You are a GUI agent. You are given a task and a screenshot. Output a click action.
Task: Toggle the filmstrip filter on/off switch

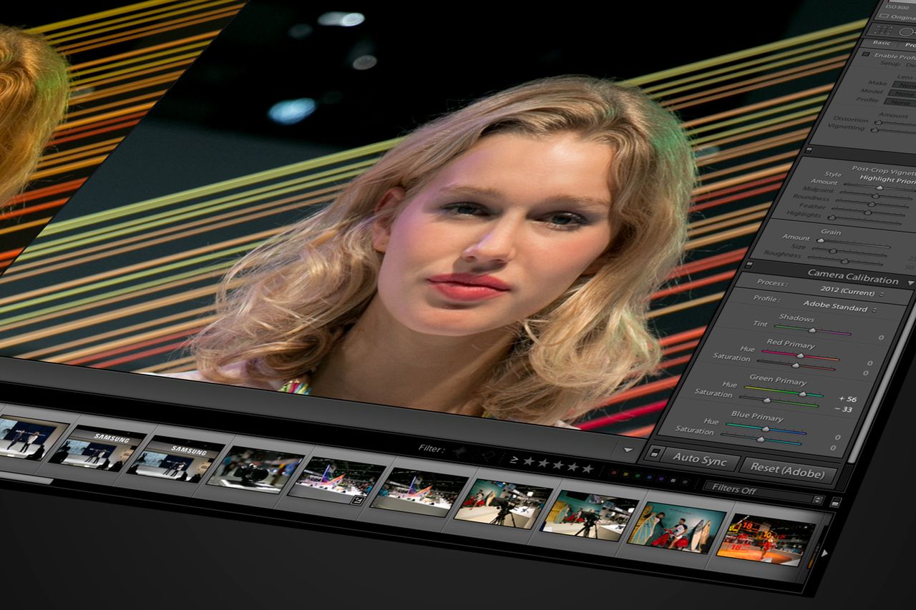coord(835,502)
